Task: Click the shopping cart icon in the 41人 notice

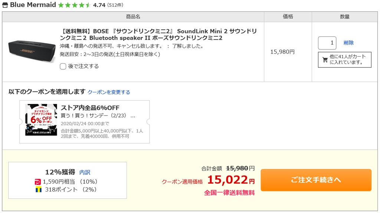Action: pyautogui.click(x=325, y=60)
